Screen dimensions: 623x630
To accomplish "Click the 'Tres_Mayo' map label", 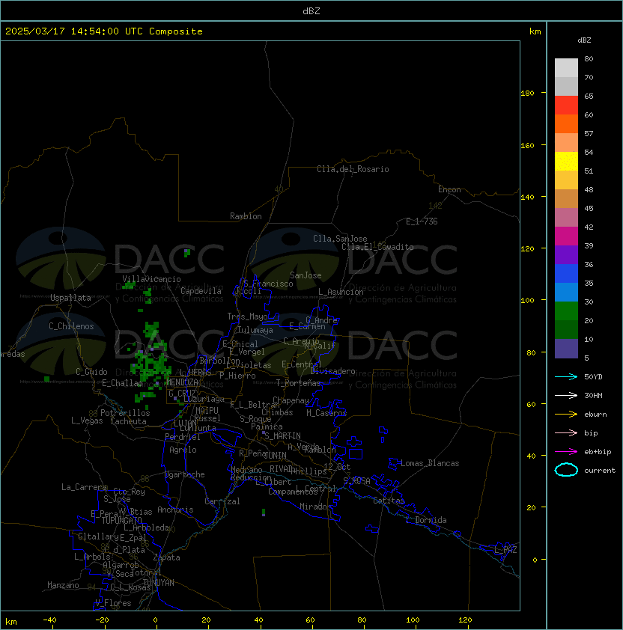I will [247, 316].
